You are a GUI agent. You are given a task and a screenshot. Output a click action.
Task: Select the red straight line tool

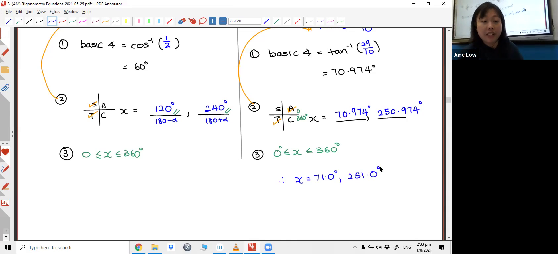pyautogui.click(x=169, y=21)
